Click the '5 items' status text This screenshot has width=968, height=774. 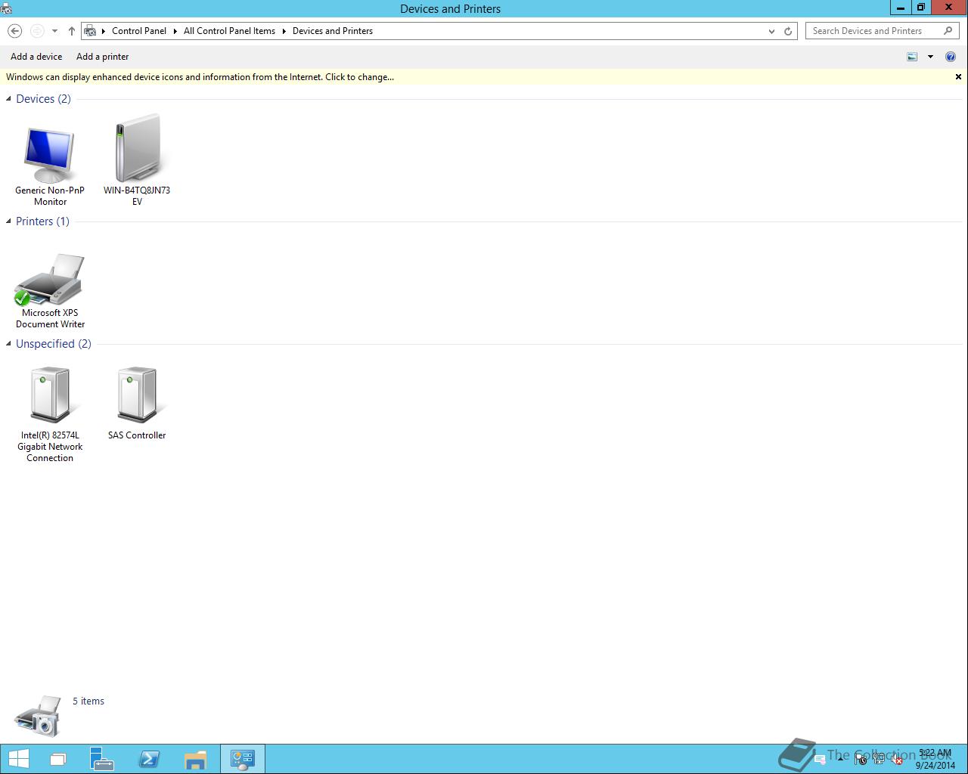pyautogui.click(x=88, y=701)
